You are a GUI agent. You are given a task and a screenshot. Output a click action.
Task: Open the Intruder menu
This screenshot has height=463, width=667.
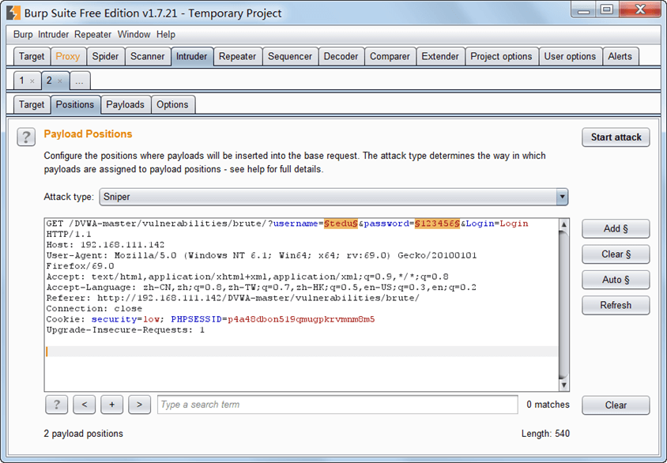(x=53, y=35)
